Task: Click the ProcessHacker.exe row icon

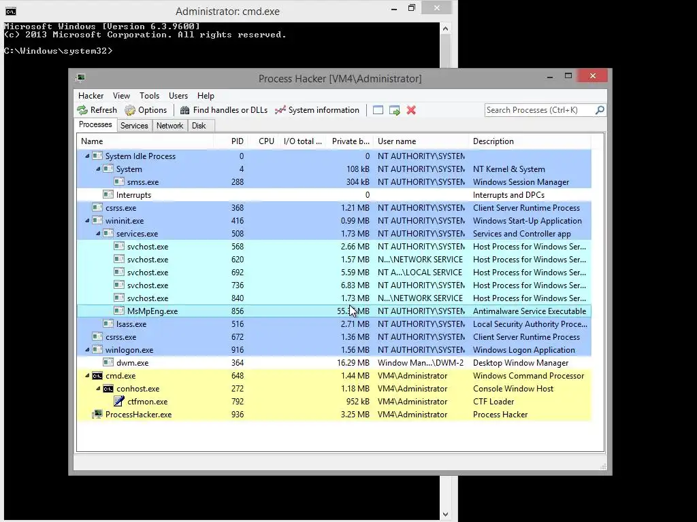Action: coord(97,415)
